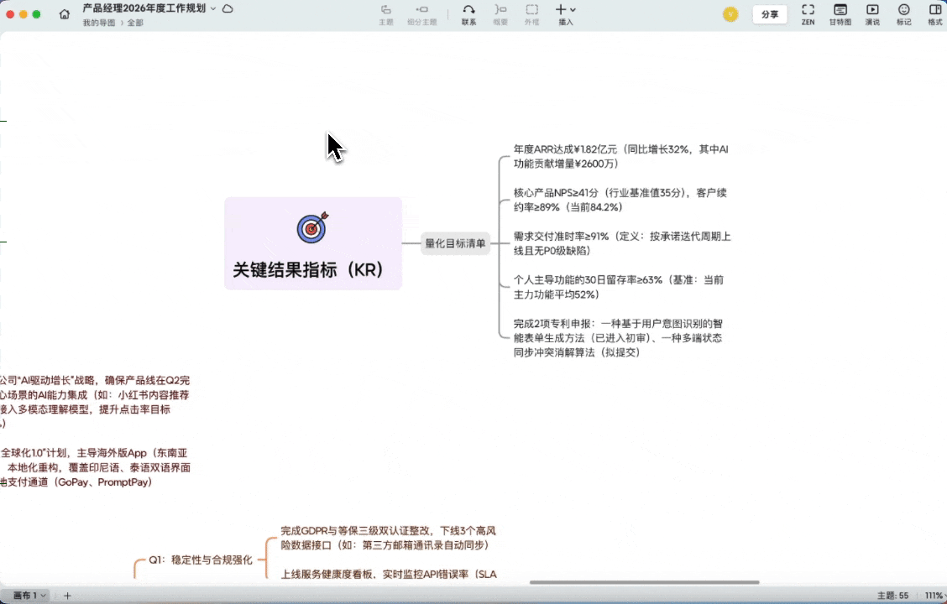Select the 关键结果指标（KR） central node
Viewport: 947px width, 604px height.
312,243
